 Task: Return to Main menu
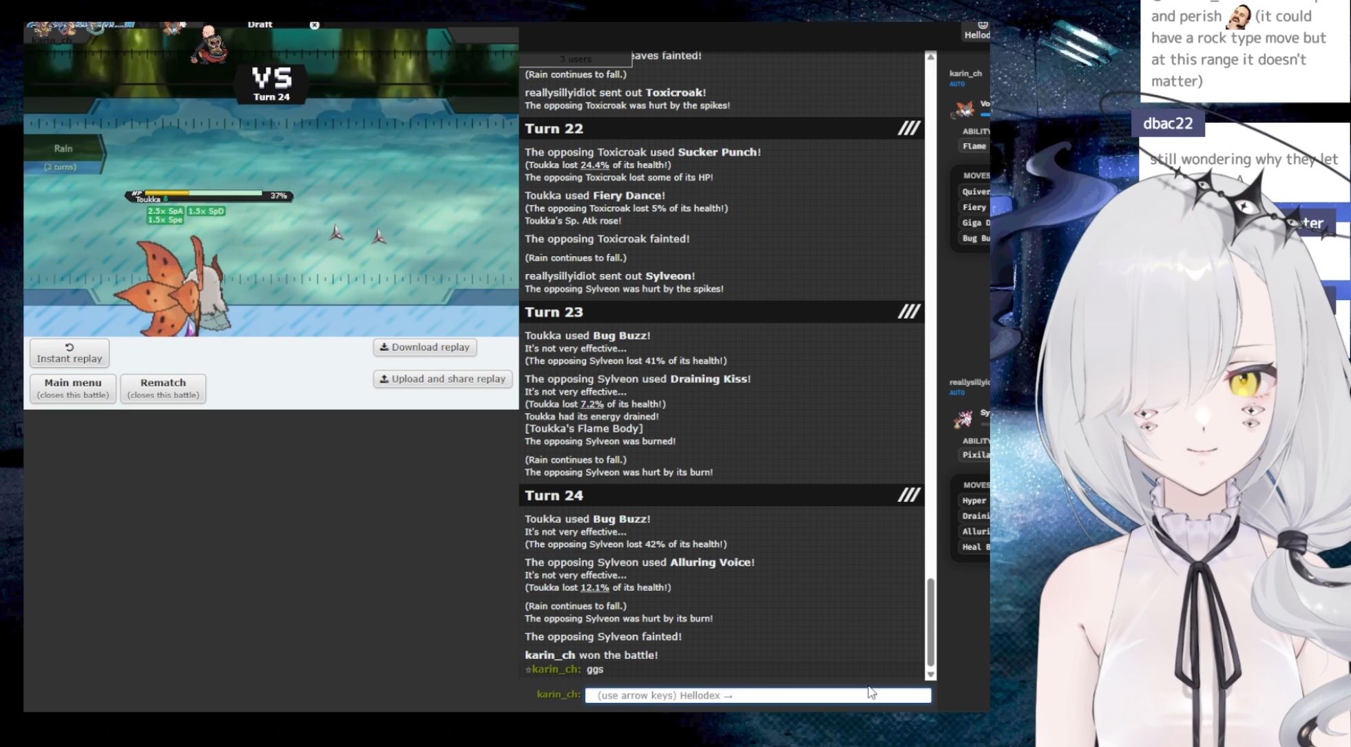point(73,388)
